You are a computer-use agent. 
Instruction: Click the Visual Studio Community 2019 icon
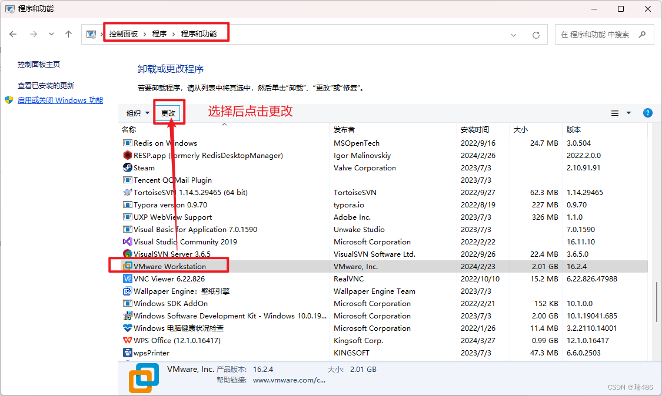coord(127,241)
